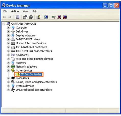Image resolution: width=121 pixels, height=116 pixels.
Task: Minimize the Device Manager window
Action: (105, 5)
